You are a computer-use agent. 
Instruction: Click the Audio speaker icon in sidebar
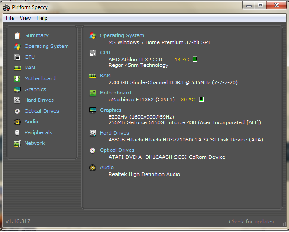17,122
